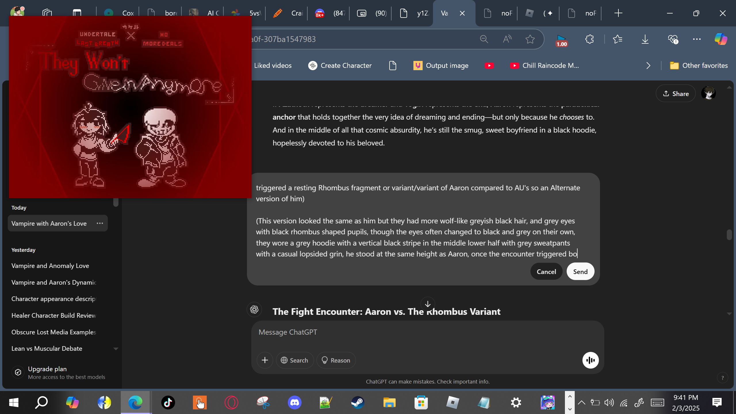The width and height of the screenshot is (736, 414).
Task: Open Roblox from the taskbar
Action: coord(453,402)
